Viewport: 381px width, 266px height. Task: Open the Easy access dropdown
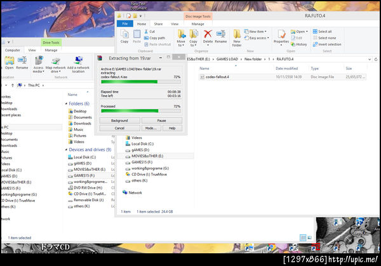point(257,38)
